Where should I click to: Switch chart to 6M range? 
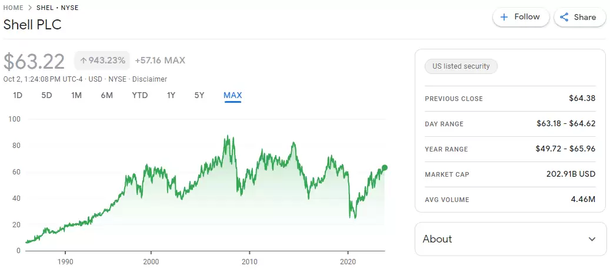[106, 95]
